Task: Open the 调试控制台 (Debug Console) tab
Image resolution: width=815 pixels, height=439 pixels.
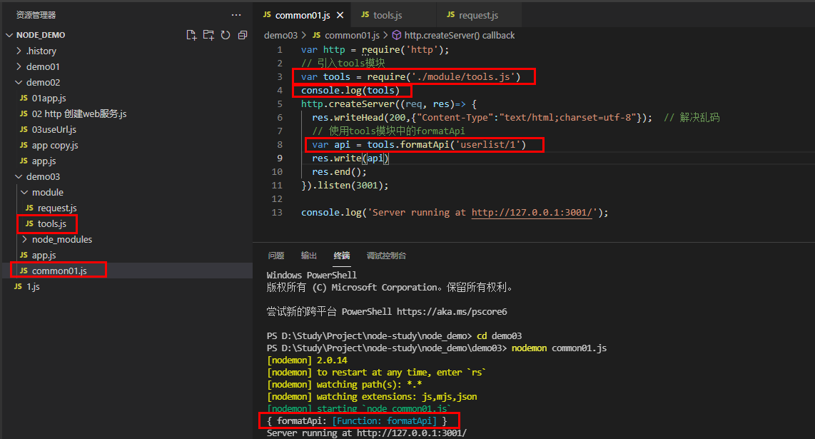Action: (x=386, y=256)
